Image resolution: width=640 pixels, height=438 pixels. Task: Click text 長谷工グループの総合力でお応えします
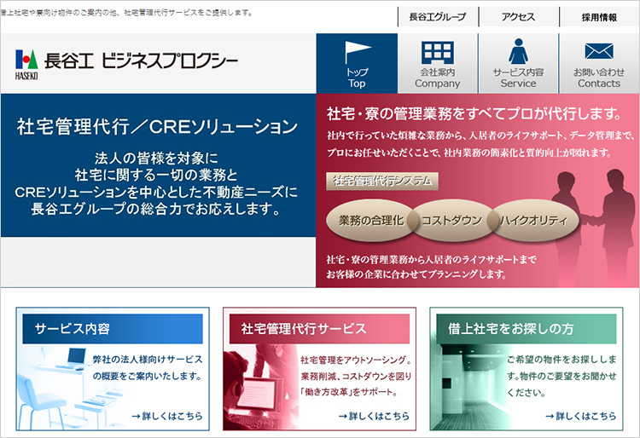click(156, 209)
